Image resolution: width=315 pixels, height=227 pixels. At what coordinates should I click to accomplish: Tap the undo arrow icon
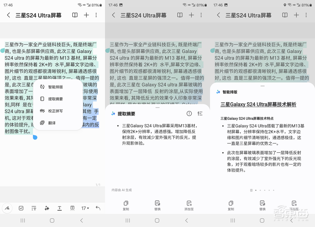[x=98, y=208]
